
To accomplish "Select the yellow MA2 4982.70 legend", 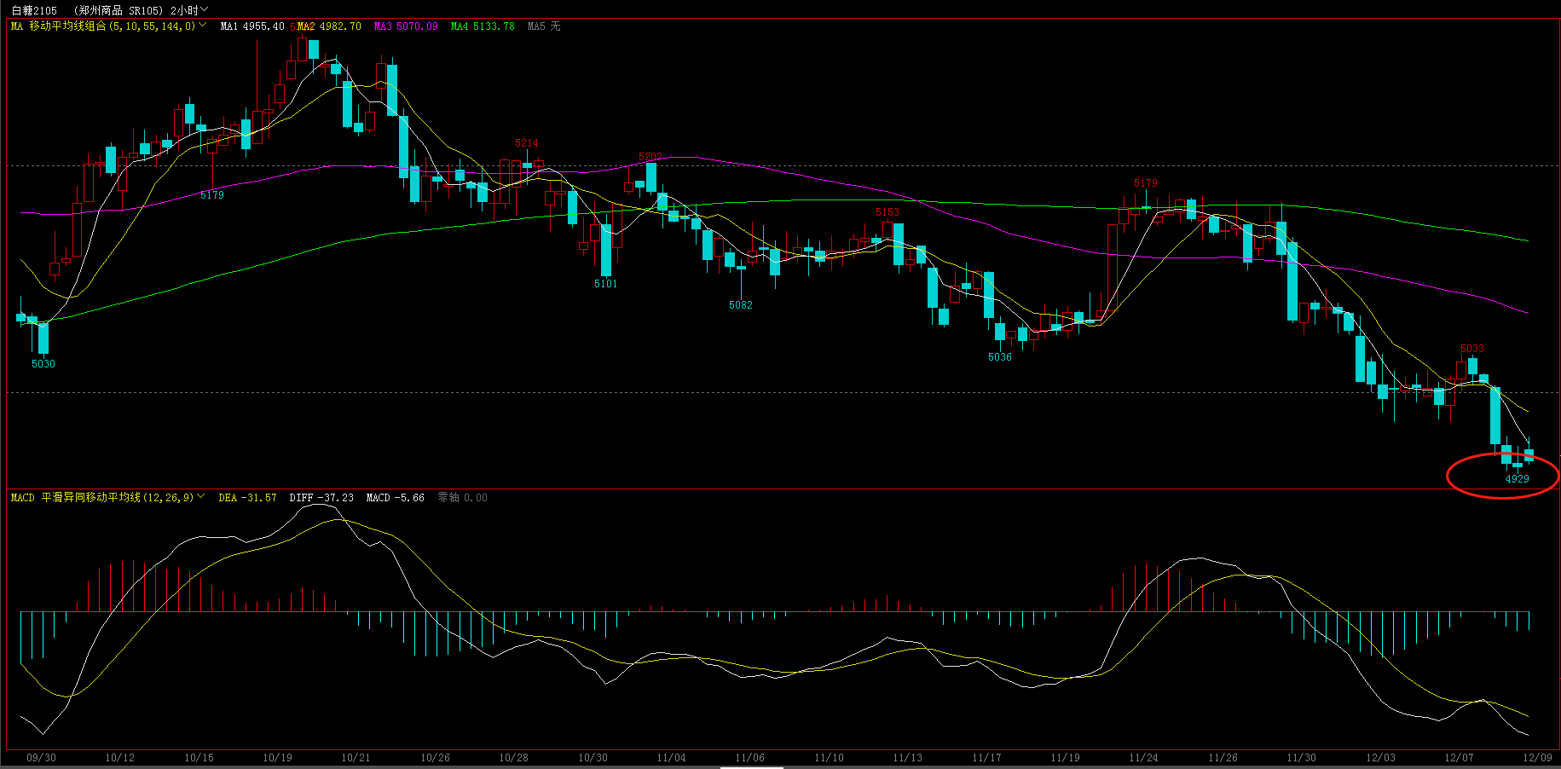I will pyautogui.click(x=329, y=26).
